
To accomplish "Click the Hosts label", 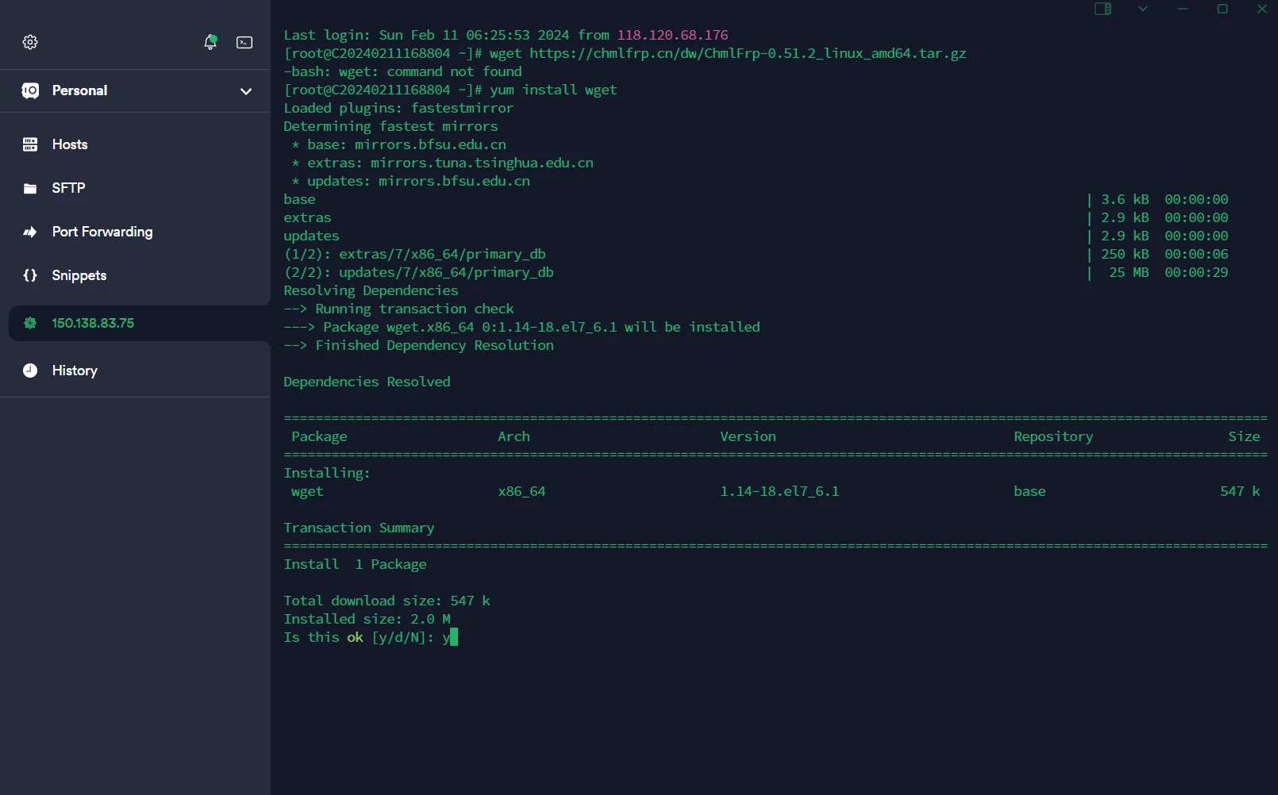I will (x=70, y=144).
